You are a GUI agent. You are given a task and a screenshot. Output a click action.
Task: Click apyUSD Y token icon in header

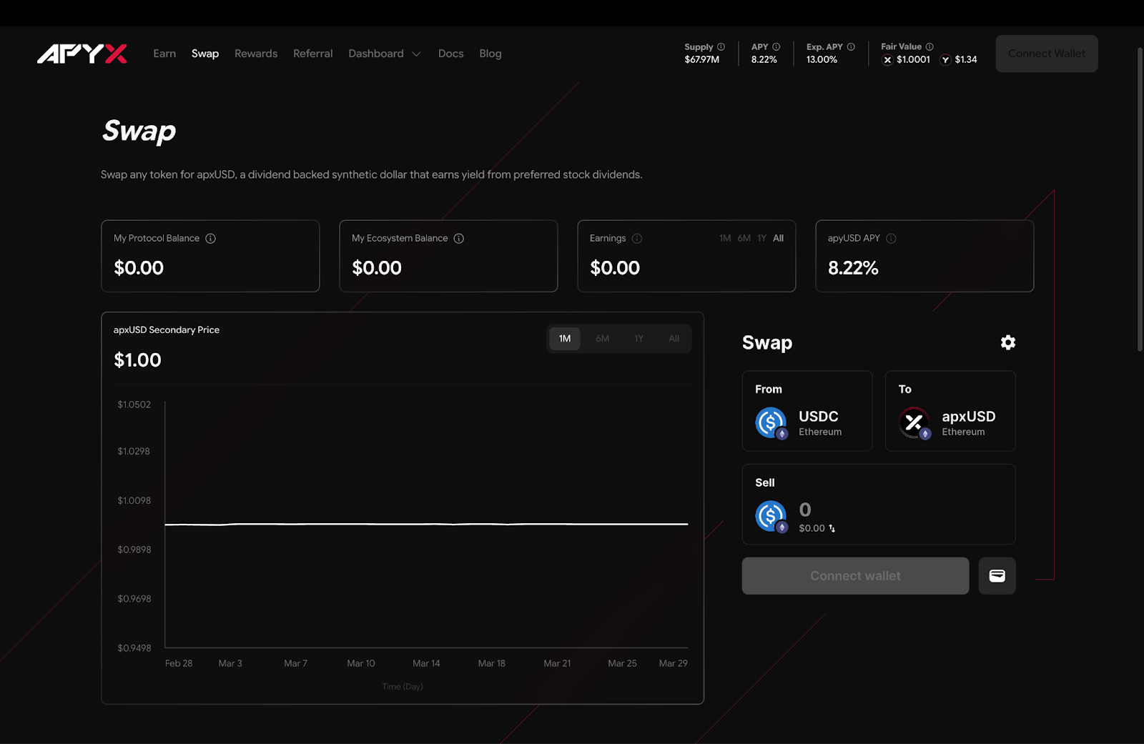945,60
